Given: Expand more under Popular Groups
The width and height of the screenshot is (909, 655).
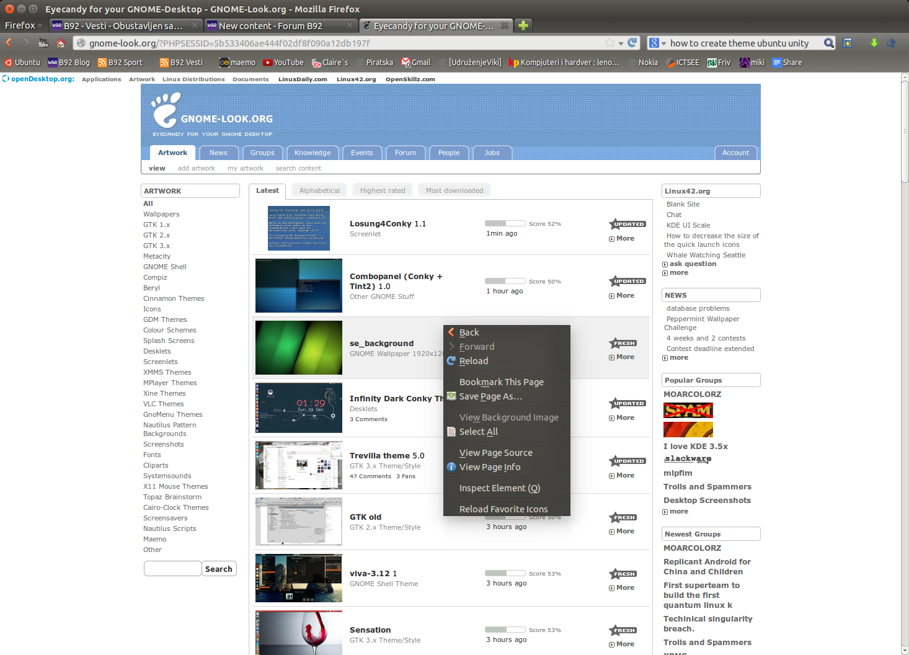Looking at the screenshot, I should [675, 512].
